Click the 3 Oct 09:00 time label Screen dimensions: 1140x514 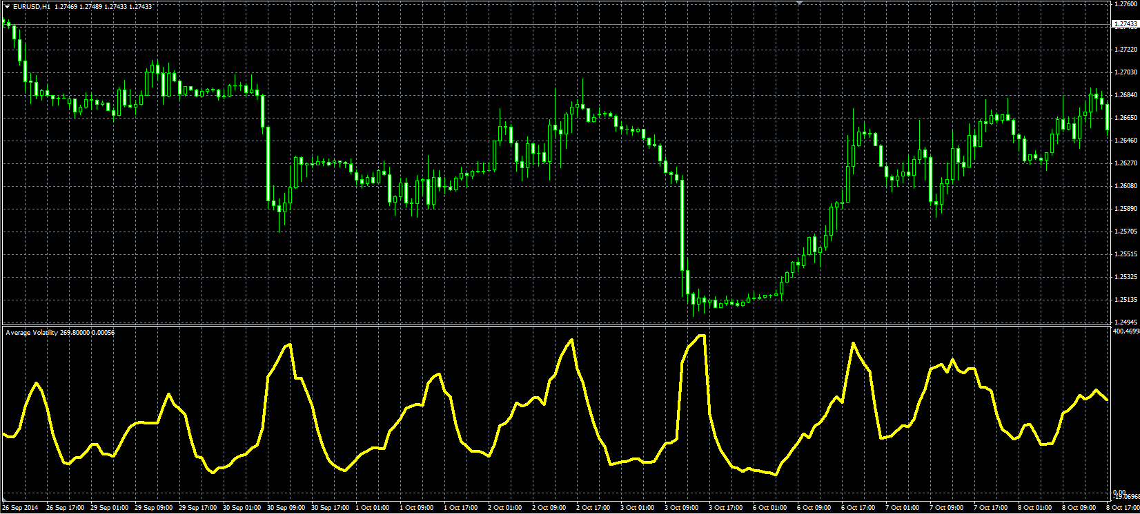(x=683, y=508)
